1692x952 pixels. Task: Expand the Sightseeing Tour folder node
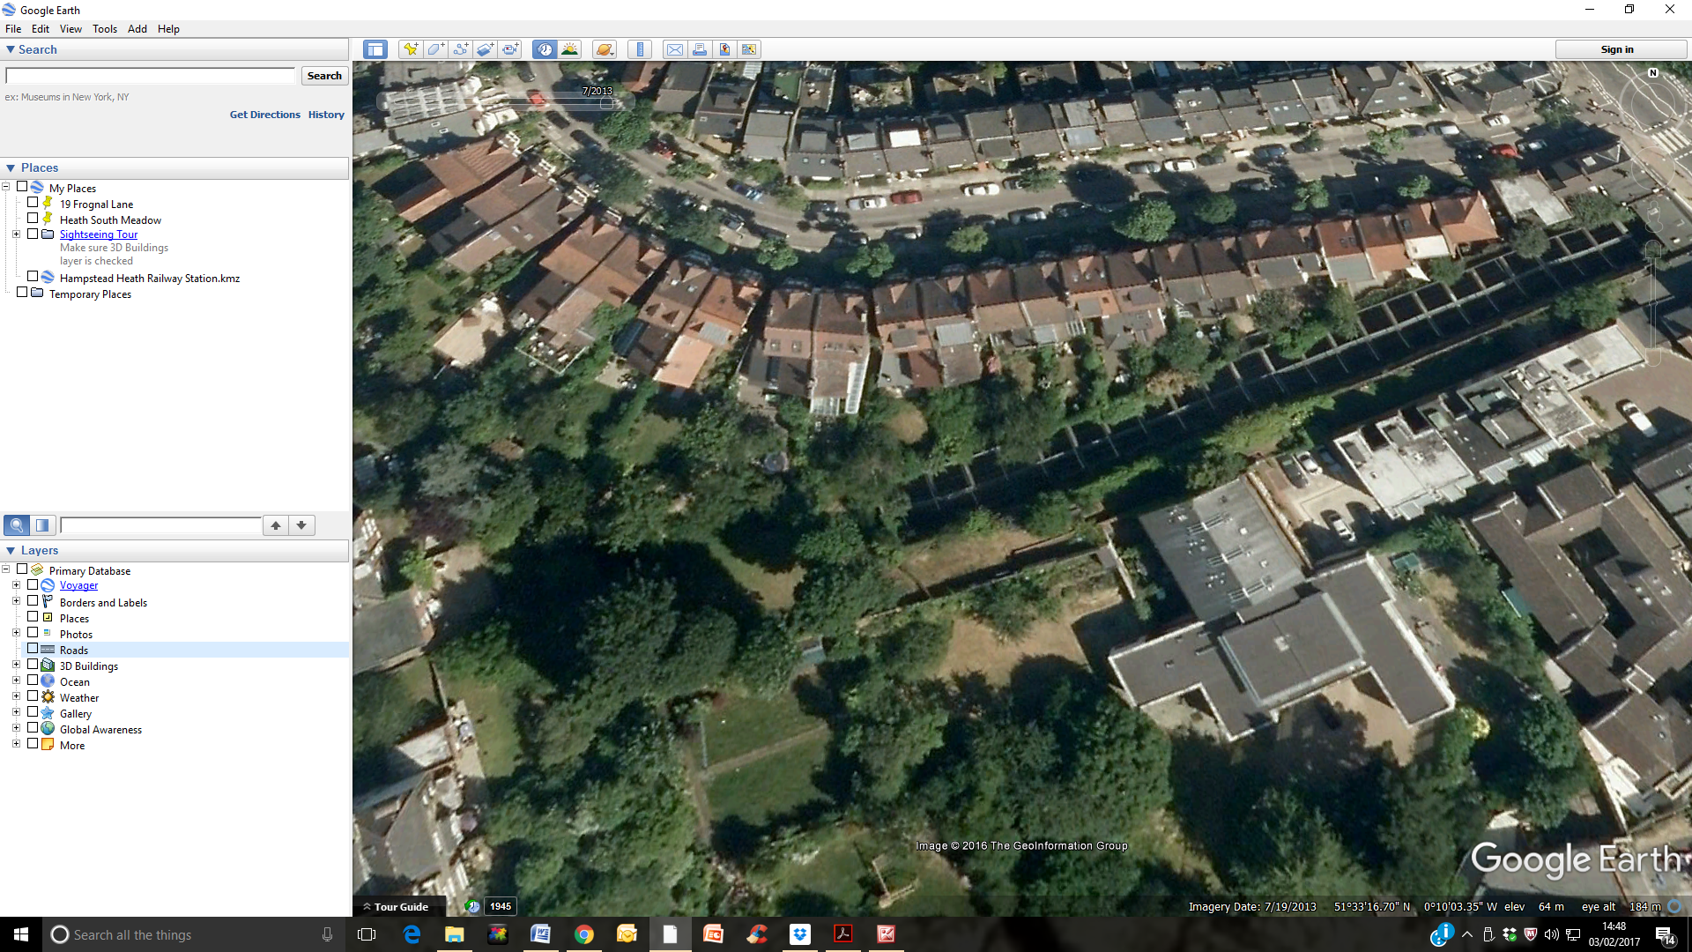16,234
